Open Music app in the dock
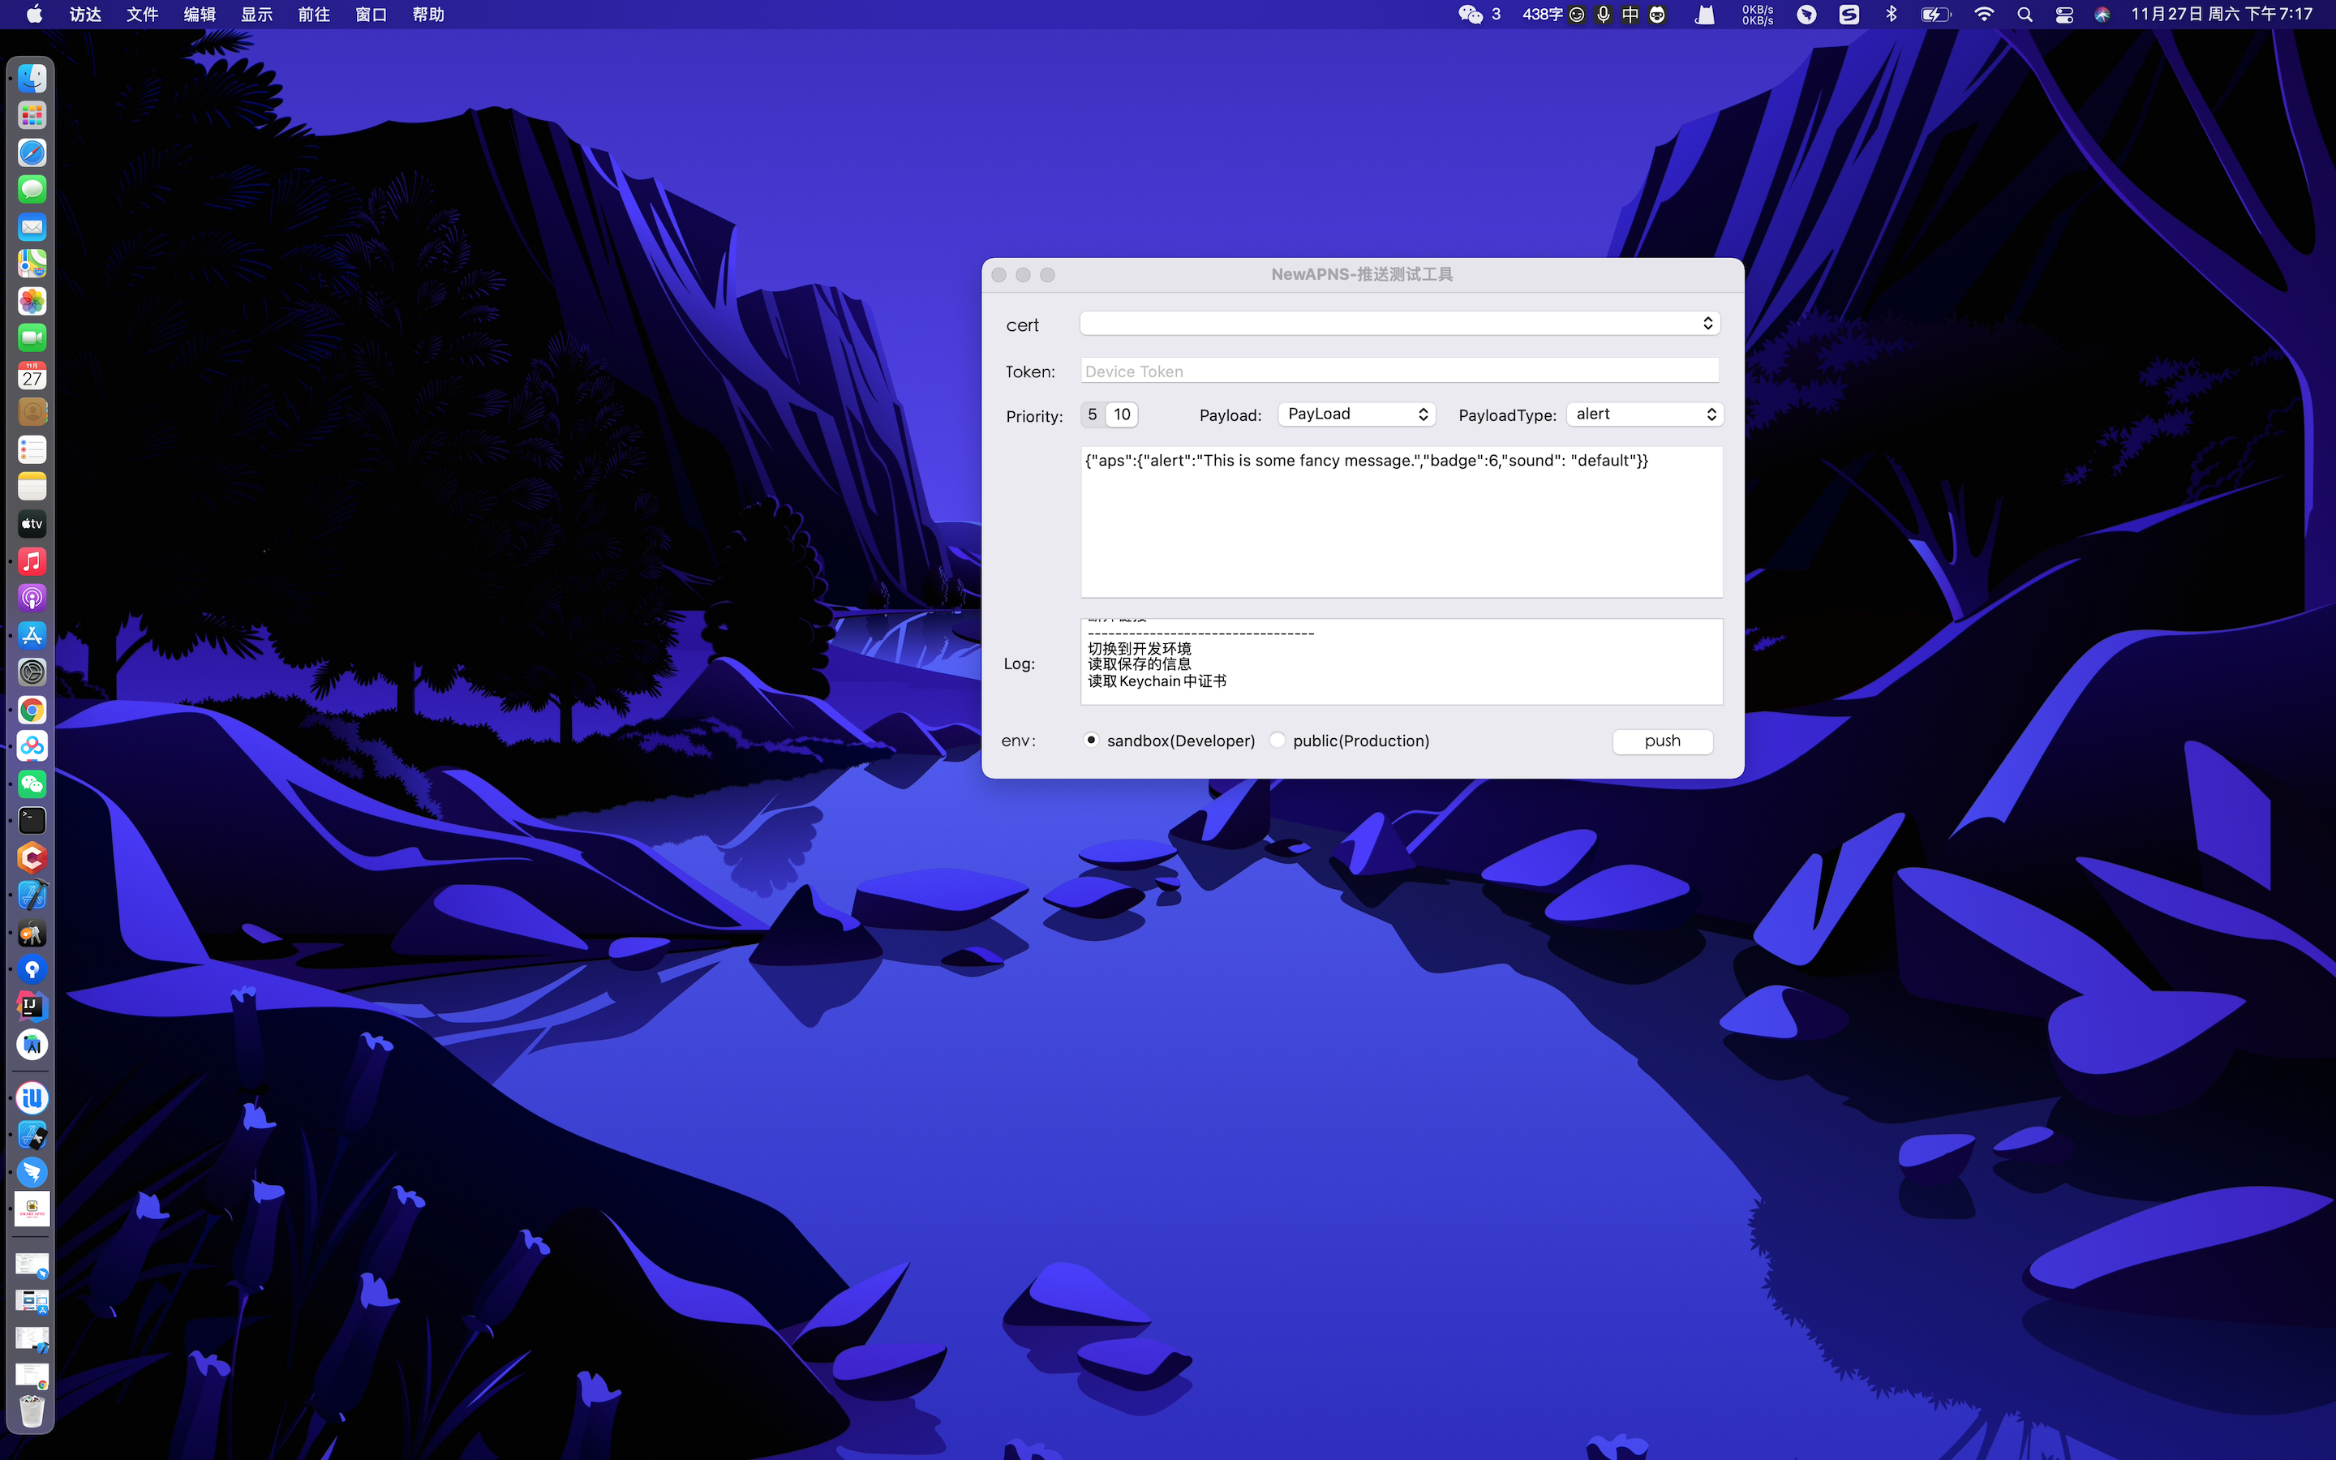2336x1460 pixels. pyautogui.click(x=32, y=561)
